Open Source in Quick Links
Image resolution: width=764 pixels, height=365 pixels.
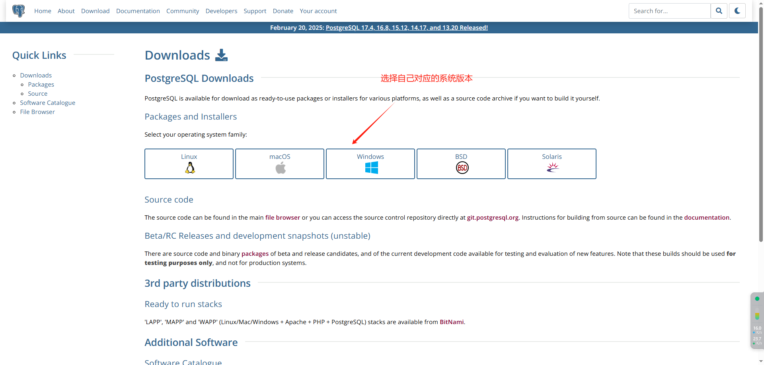38,94
